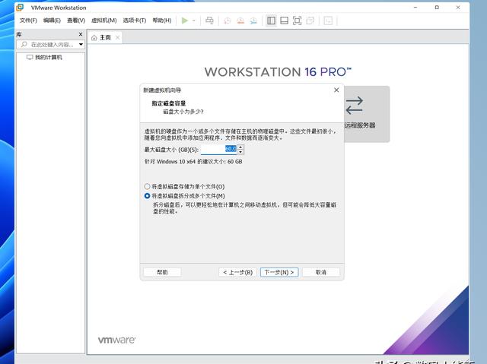Click the revert snapshot toolbar icon

point(240,21)
